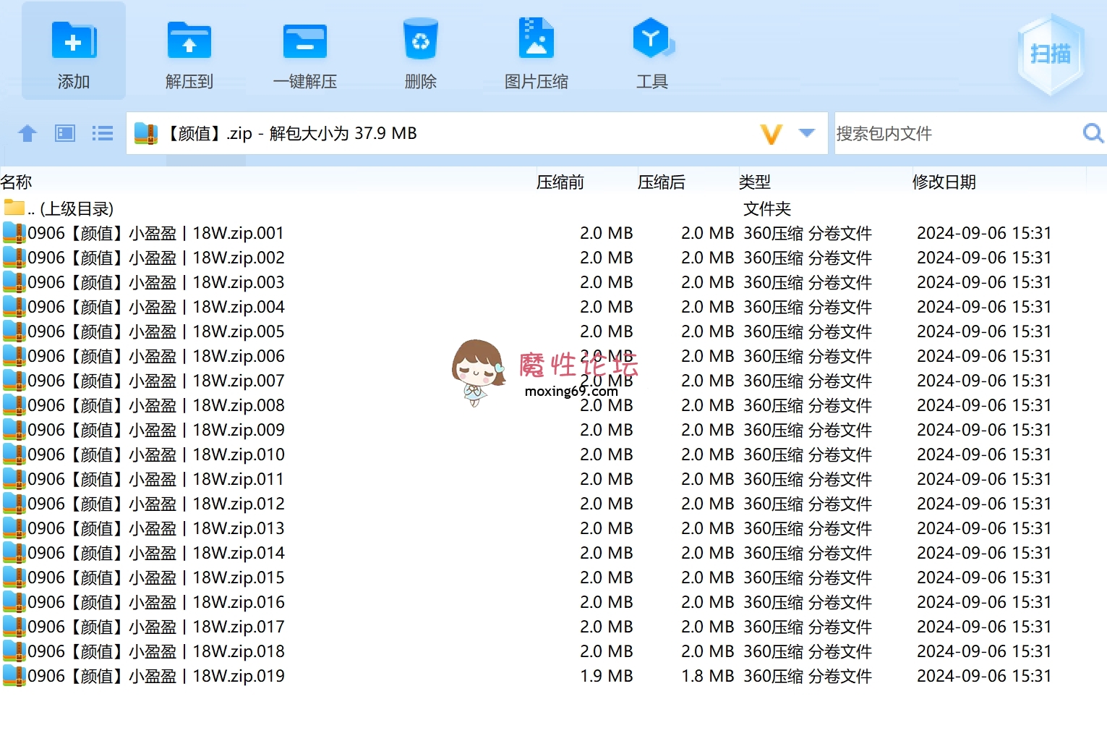
Task: Select the last volume 18W.zip.019
Action: click(155, 675)
